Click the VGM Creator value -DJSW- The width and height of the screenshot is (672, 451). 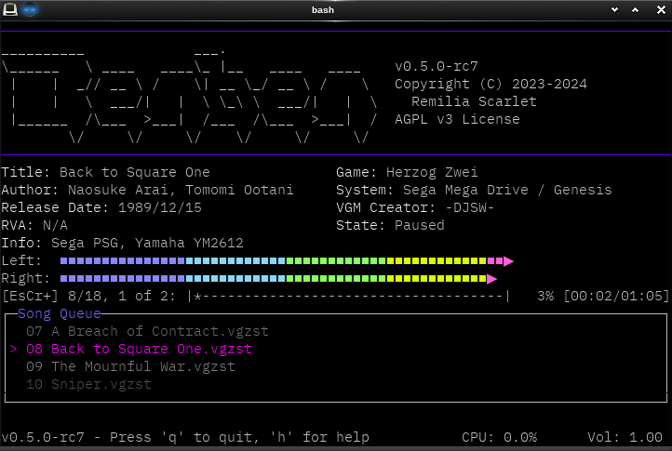click(x=470, y=207)
